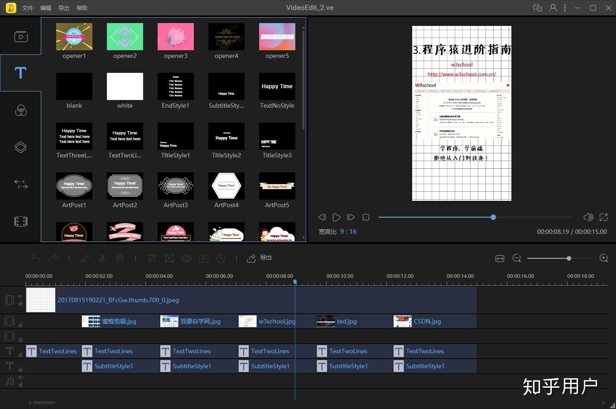Open the WeChat support icon
The height and width of the screenshot is (409, 616).
tap(538, 8)
